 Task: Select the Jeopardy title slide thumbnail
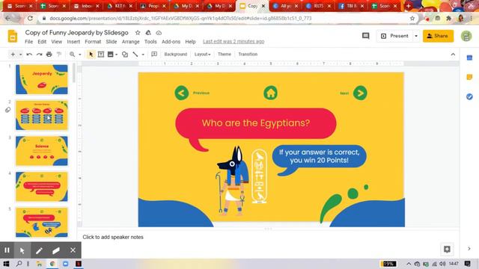42,80
